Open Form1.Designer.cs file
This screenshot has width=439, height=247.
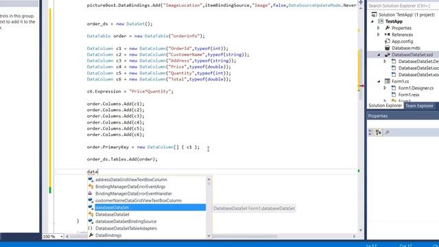tap(416, 89)
